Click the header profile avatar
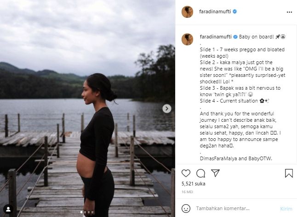 tap(187, 12)
